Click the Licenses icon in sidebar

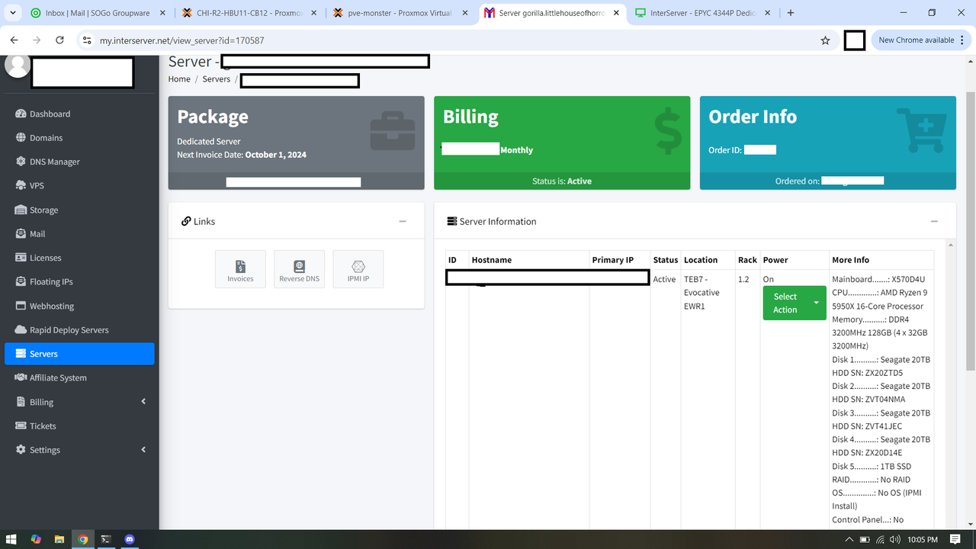(21, 258)
